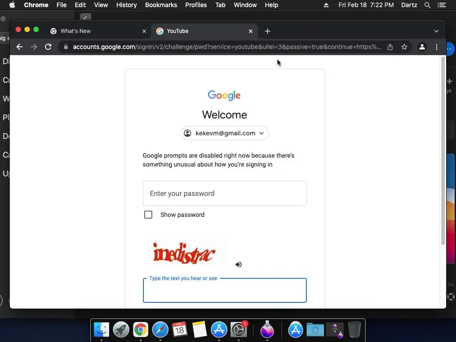The image size is (456, 342).
Task: Expand the kekevm@gmail.com account switcher
Action: click(x=224, y=133)
